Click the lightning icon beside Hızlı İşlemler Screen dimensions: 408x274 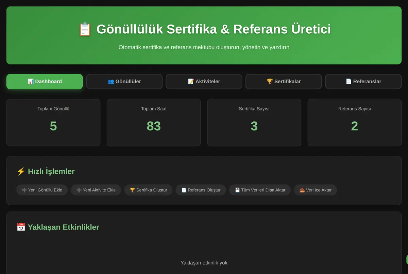(21, 171)
